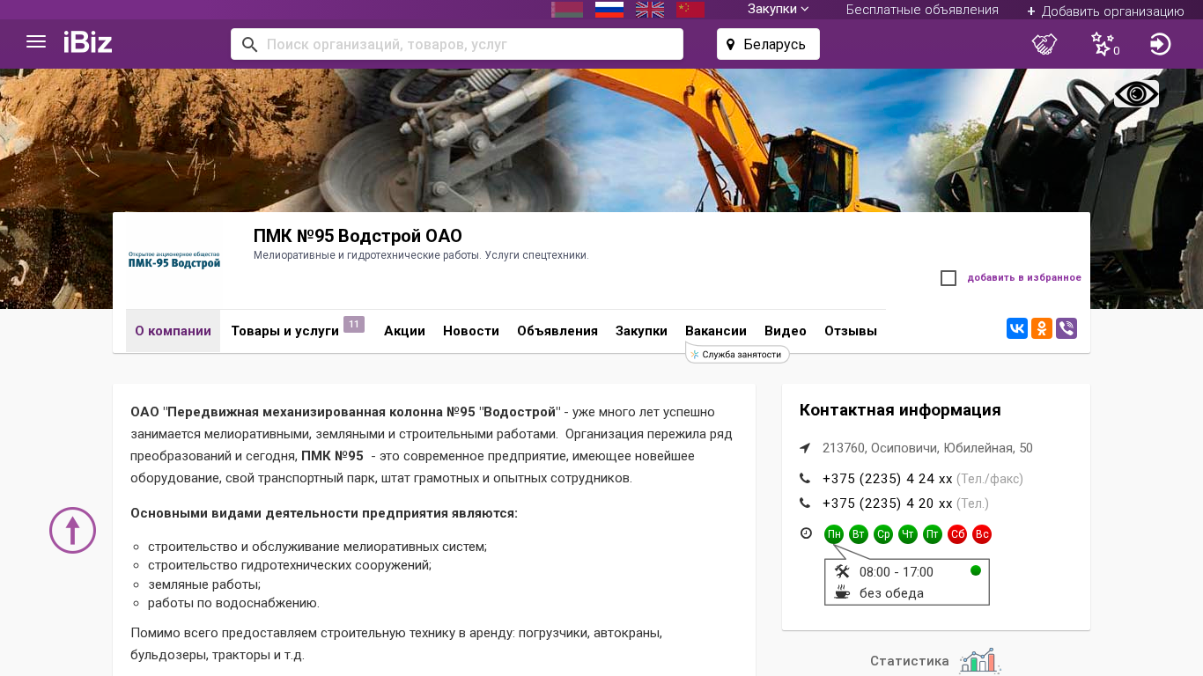Share on Odnoklassniki
Viewport: 1203px width, 676px height.
(1042, 328)
